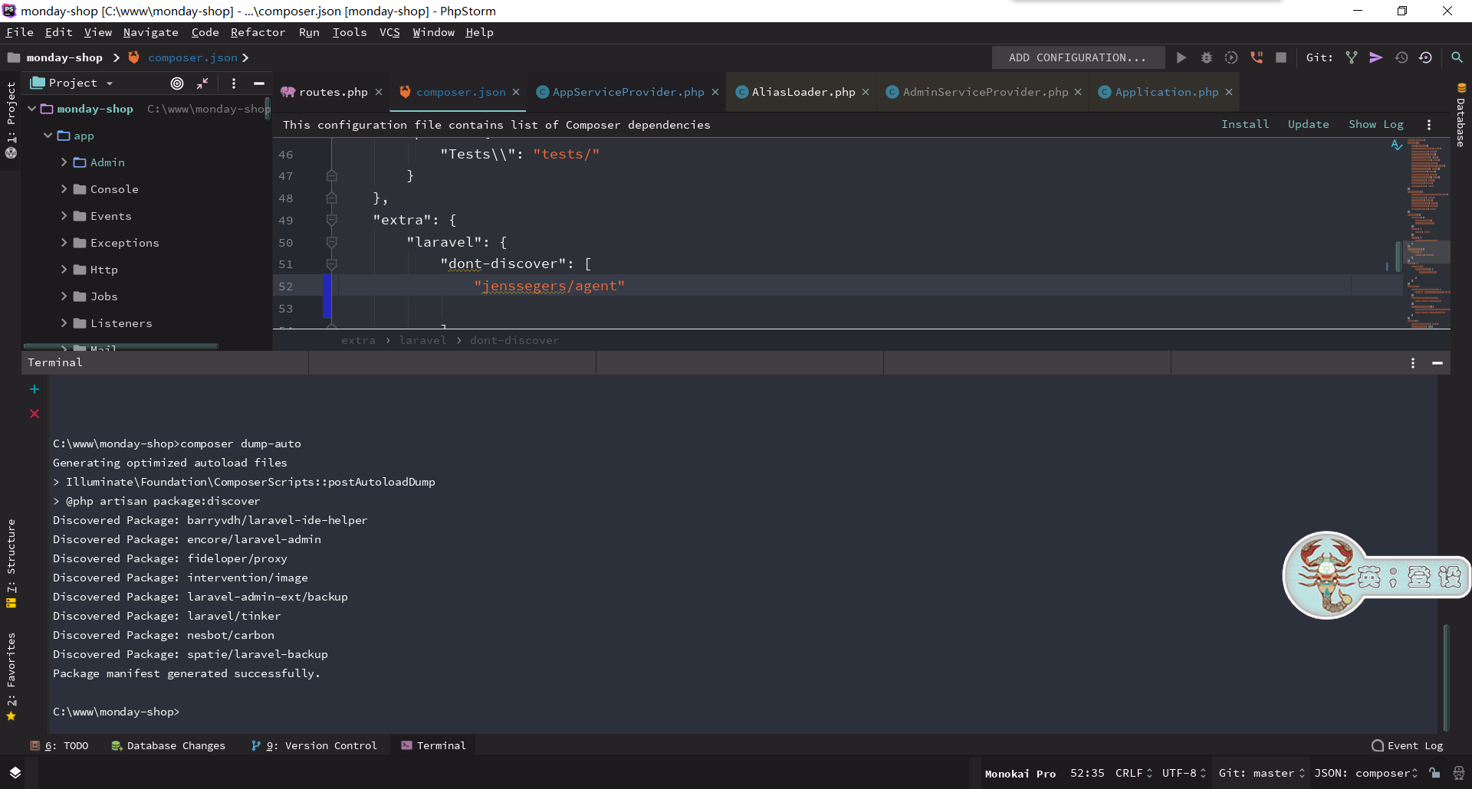Screen dimensions: 1472x789
Task: Click the Project tree horizontal scrollbar
Action: point(121,346)
